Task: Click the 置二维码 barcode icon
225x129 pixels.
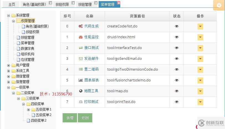Action: point(81,69)
